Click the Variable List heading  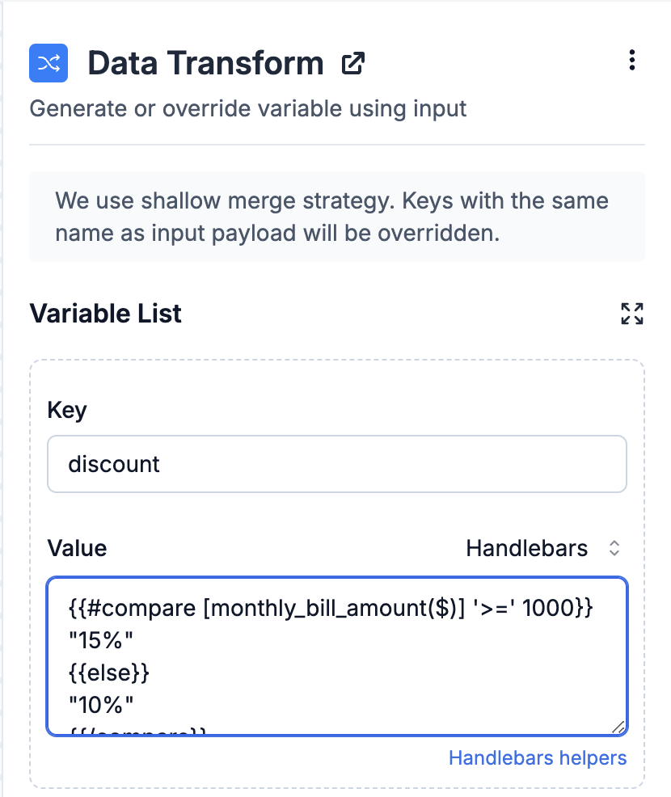pos(105,313)
